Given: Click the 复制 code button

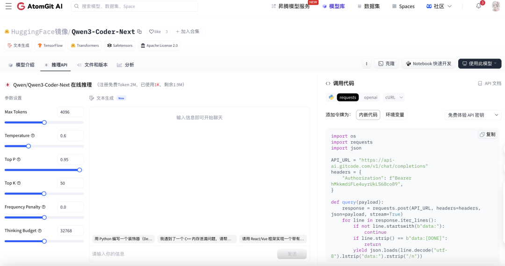Looking at the screenshot, I should (x=488, y=135).
